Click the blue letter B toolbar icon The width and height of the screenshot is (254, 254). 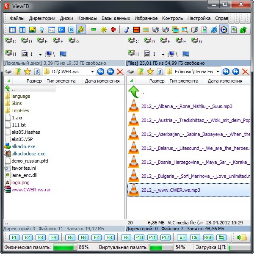[71, 30]
